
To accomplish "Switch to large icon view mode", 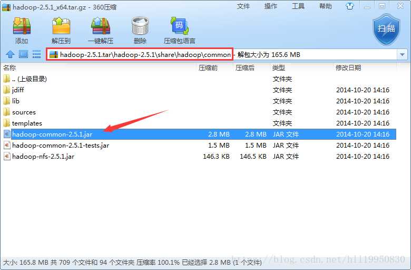I will [23, 54].
